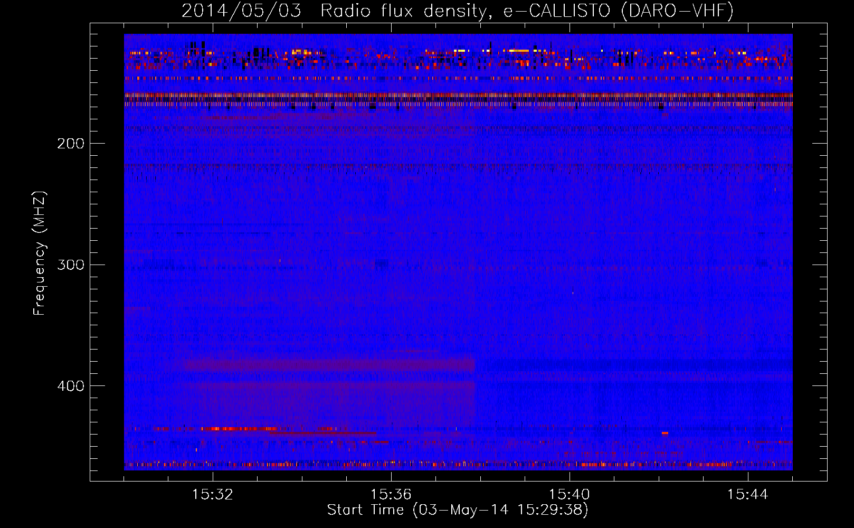Click the 'Start Time (03-May-14 15:29:38)' axis label
854x528 pixels.
(458, 510)
